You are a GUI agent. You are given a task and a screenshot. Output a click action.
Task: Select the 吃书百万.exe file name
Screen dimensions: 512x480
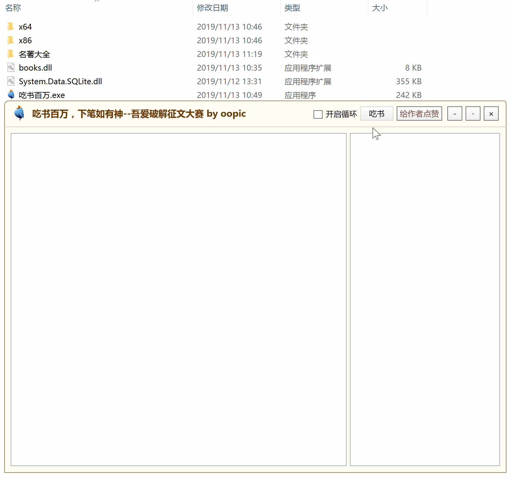42,95
